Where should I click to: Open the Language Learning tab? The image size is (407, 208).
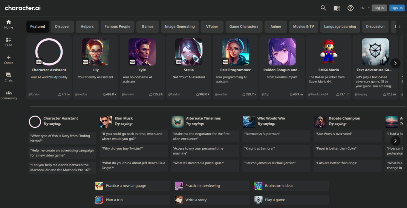[340, 26]
